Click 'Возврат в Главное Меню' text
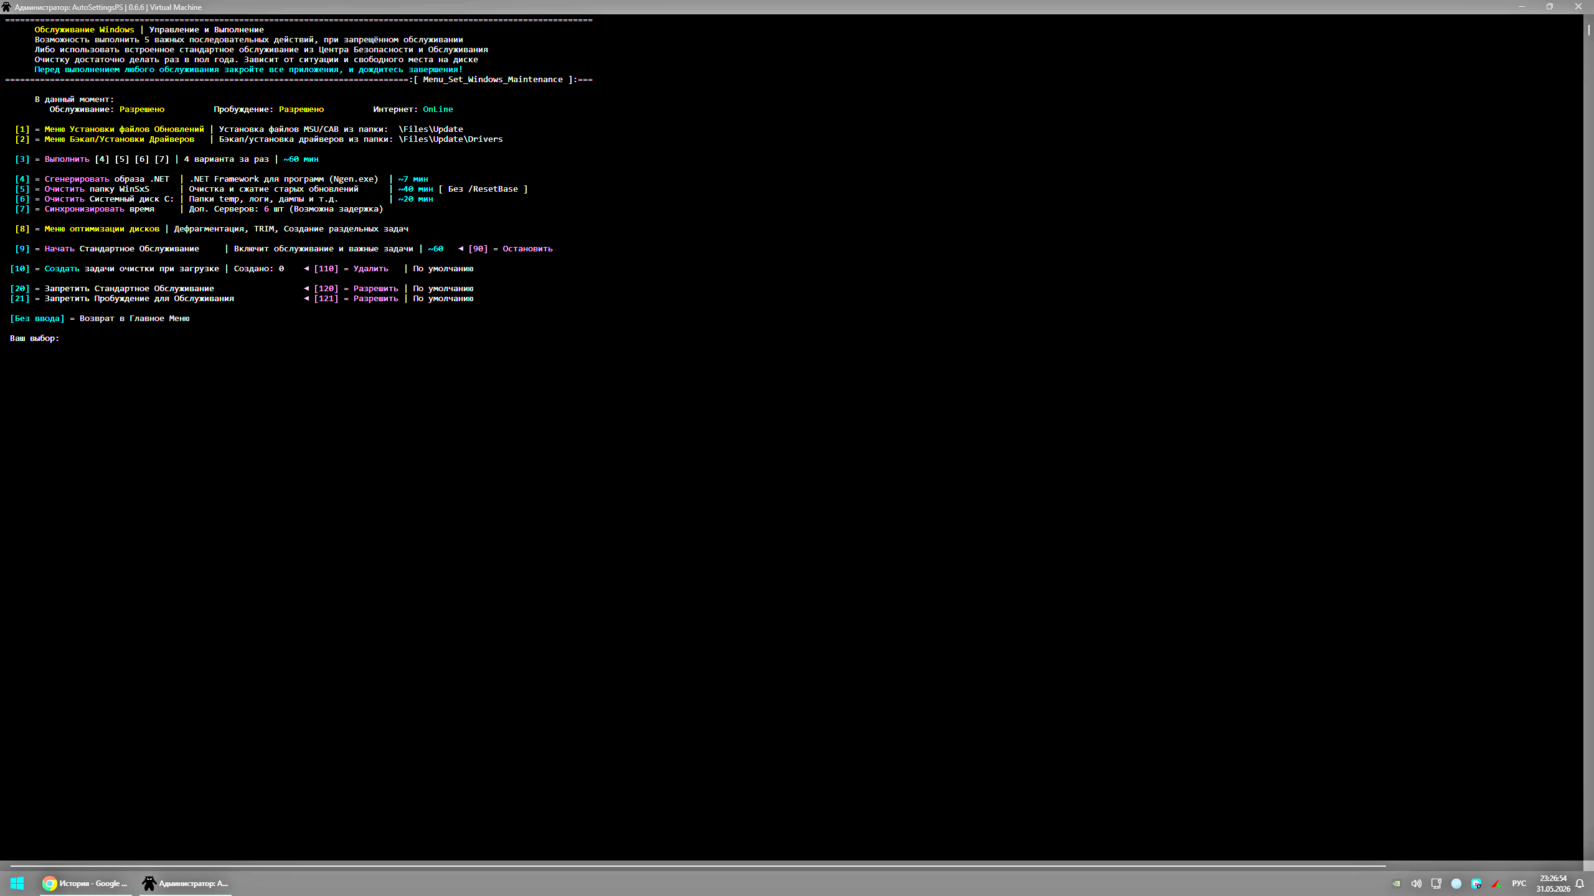 (x=134, y=318)
